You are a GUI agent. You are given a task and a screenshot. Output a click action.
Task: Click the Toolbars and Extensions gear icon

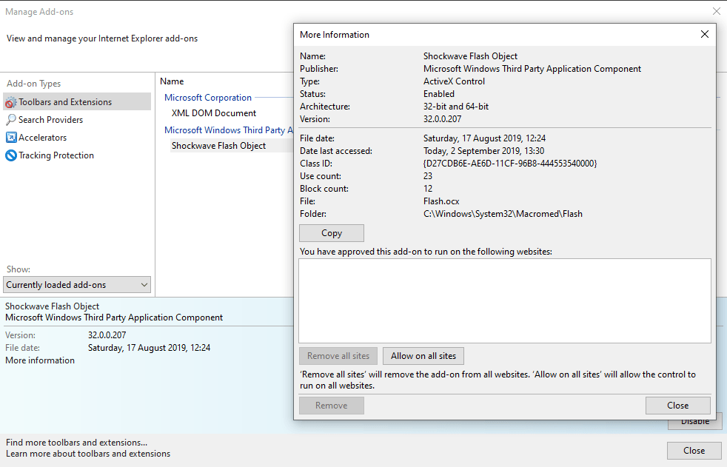pyautogui.click(x=11, y=102)
